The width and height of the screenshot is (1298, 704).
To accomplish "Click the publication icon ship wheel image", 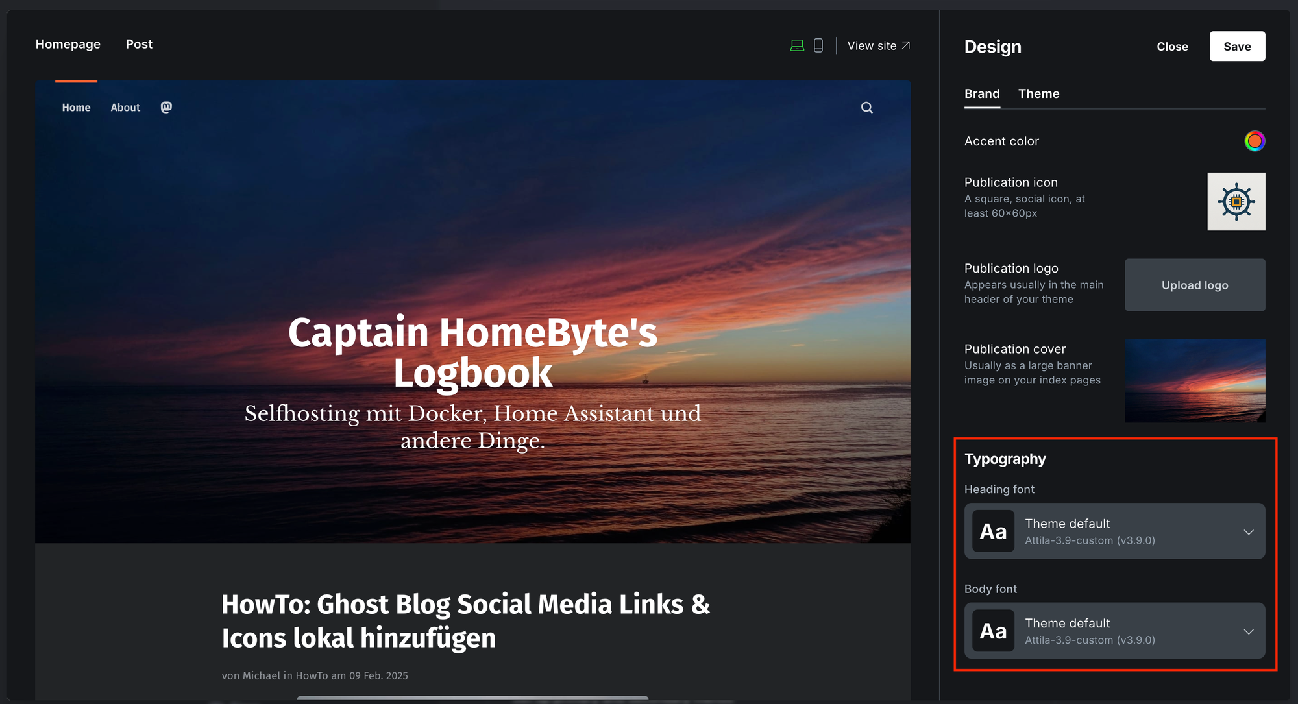I will click(1236, 202).
